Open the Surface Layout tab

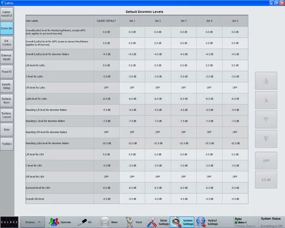tap(7, 115)
